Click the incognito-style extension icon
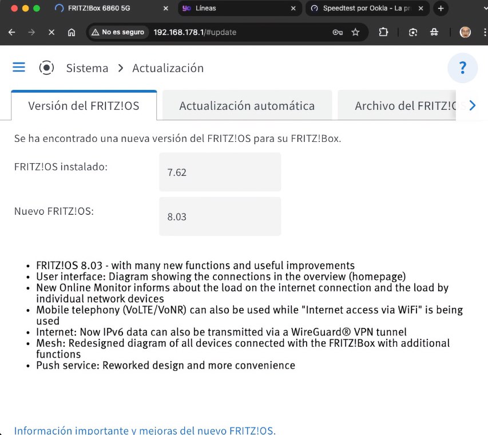 click(434, 32)
